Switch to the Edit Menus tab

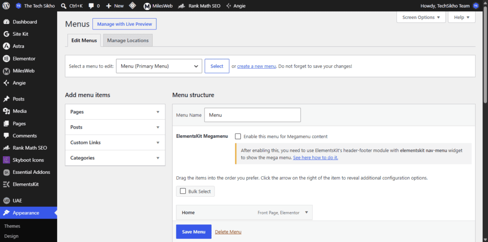(x=84, y=40)
